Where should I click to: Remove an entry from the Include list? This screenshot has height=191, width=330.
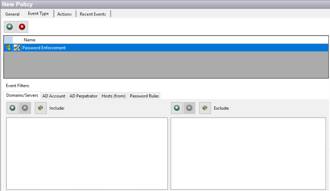pyautogui.click(x=25, y=108)
